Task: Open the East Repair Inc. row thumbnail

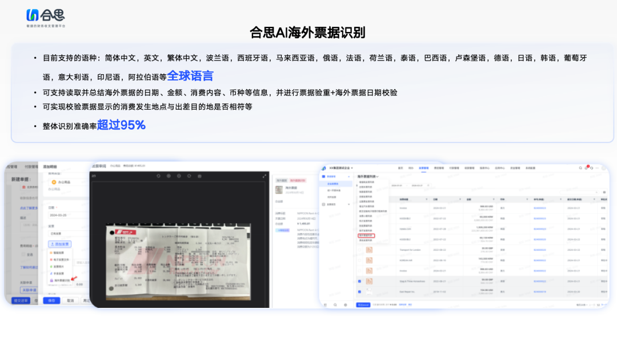Action: (369, 291)
